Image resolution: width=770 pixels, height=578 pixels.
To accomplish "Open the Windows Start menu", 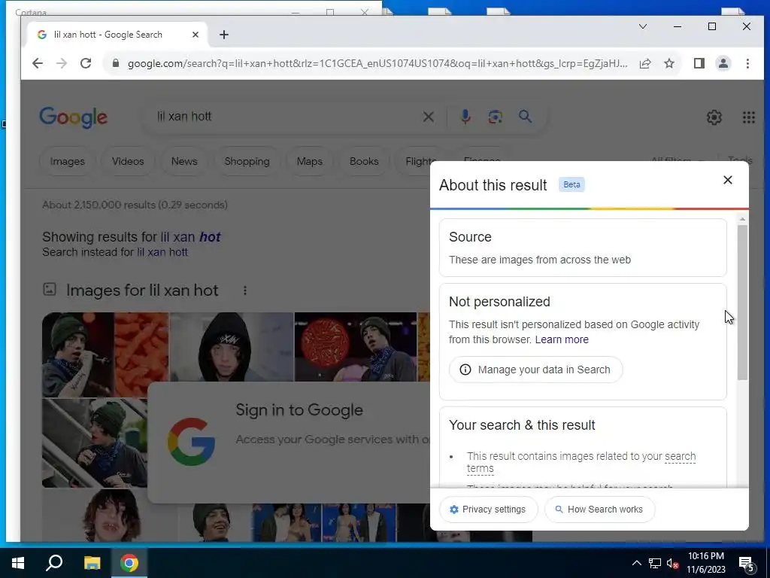I will point(18,563).
